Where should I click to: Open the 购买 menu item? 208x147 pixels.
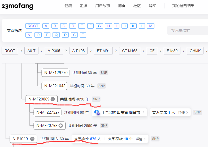(153, 6)
